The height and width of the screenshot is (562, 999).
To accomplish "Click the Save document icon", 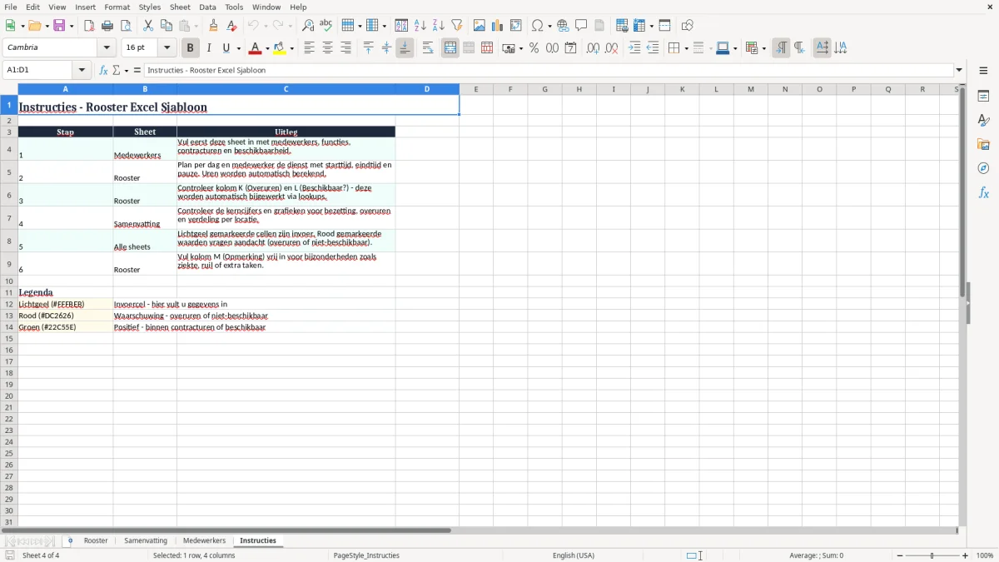I will point(59,26).
